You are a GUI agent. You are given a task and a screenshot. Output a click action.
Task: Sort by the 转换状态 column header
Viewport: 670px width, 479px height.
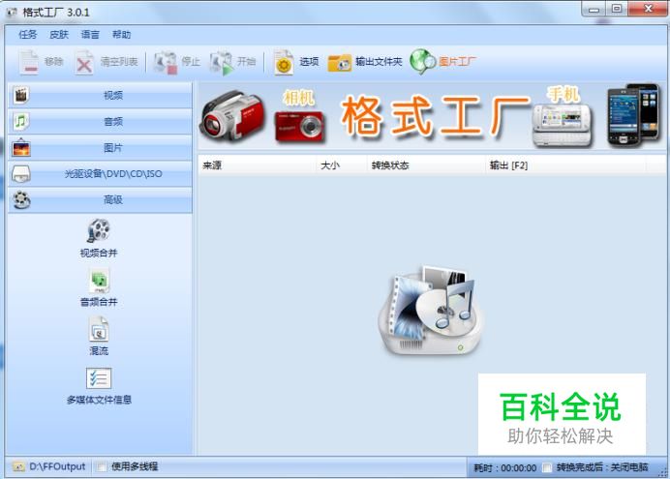(426, 165)
